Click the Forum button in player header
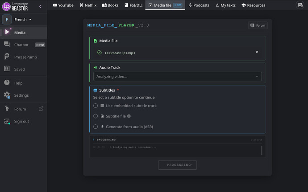The width and height of the screenshot is (308, 192). coord(258,25)
